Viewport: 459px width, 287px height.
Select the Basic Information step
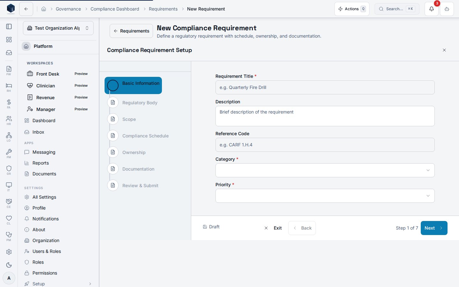133,85
